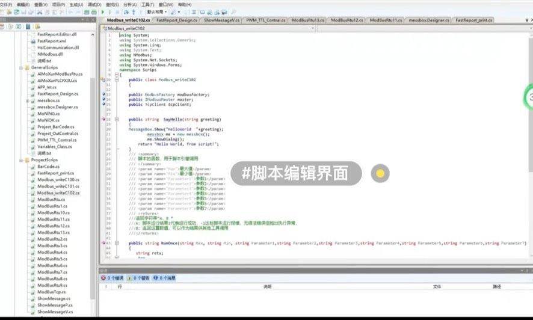Click the Save toolbar icon
The width and height of the screenshot is (533, 320).
click(x=24, y=12)
